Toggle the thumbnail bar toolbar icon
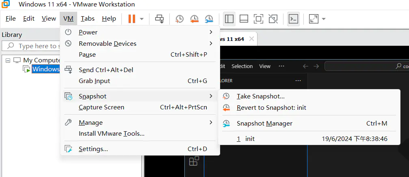Screen dimensions: 409x177 click(244, 19)
